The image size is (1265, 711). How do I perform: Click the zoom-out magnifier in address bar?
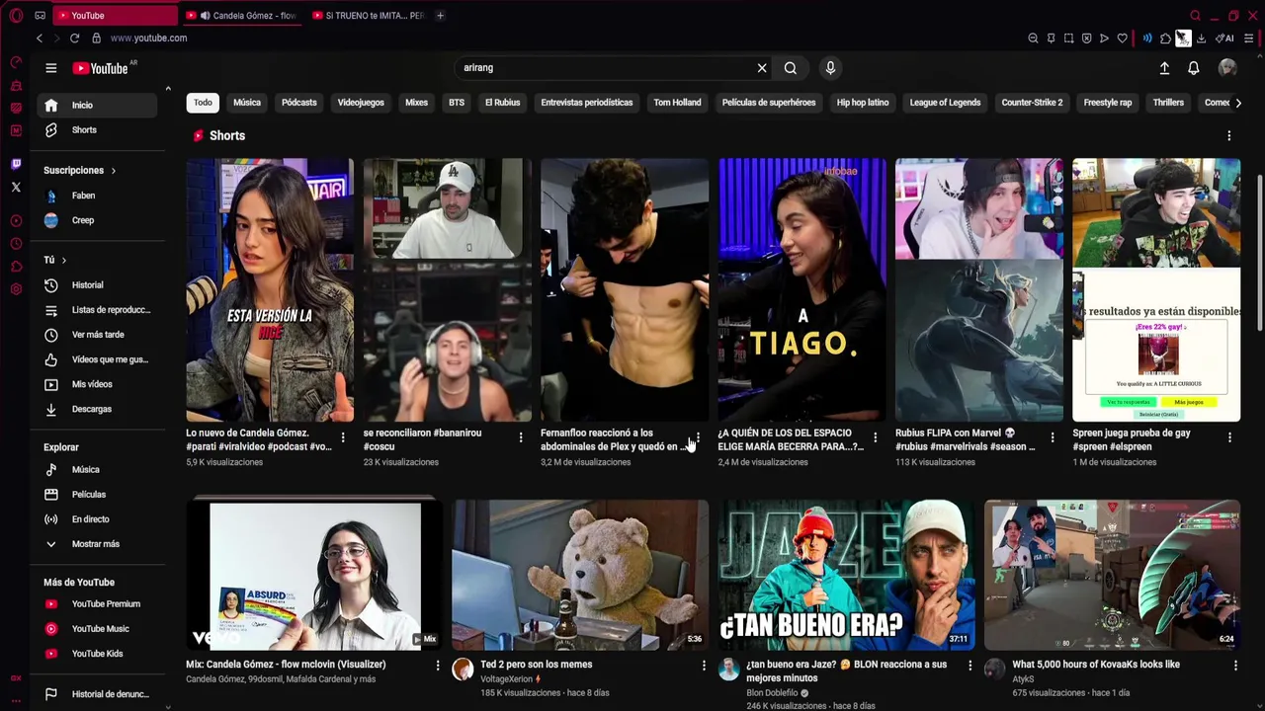click(x=1033, y=39)
